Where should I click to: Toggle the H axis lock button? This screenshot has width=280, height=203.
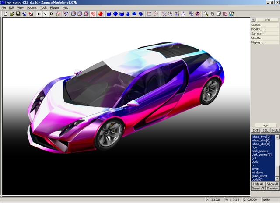[x=39, y=14]
